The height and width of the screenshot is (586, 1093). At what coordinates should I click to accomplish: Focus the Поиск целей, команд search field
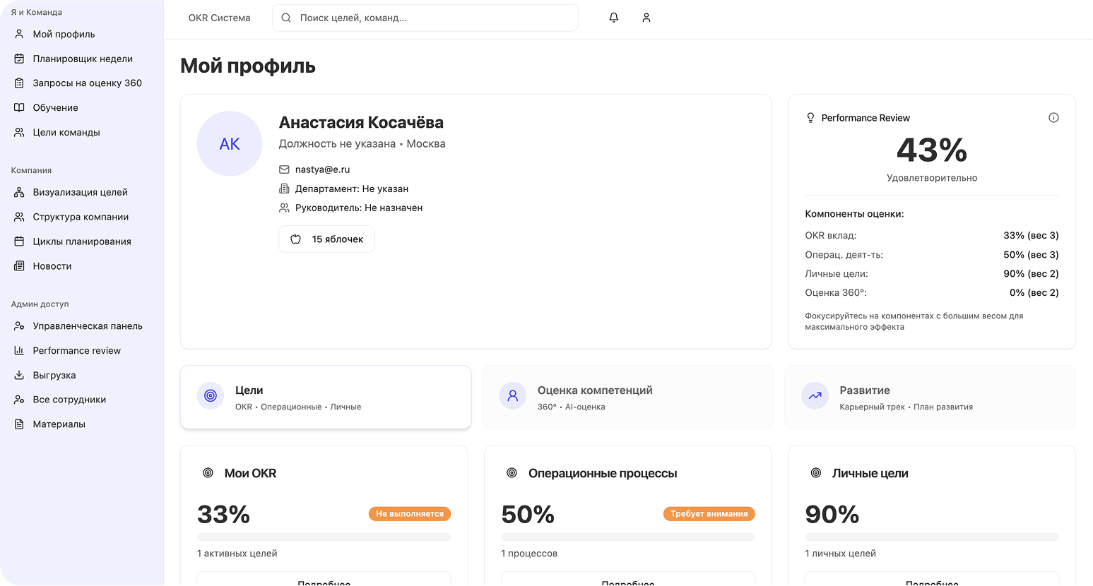coord(431,18)
